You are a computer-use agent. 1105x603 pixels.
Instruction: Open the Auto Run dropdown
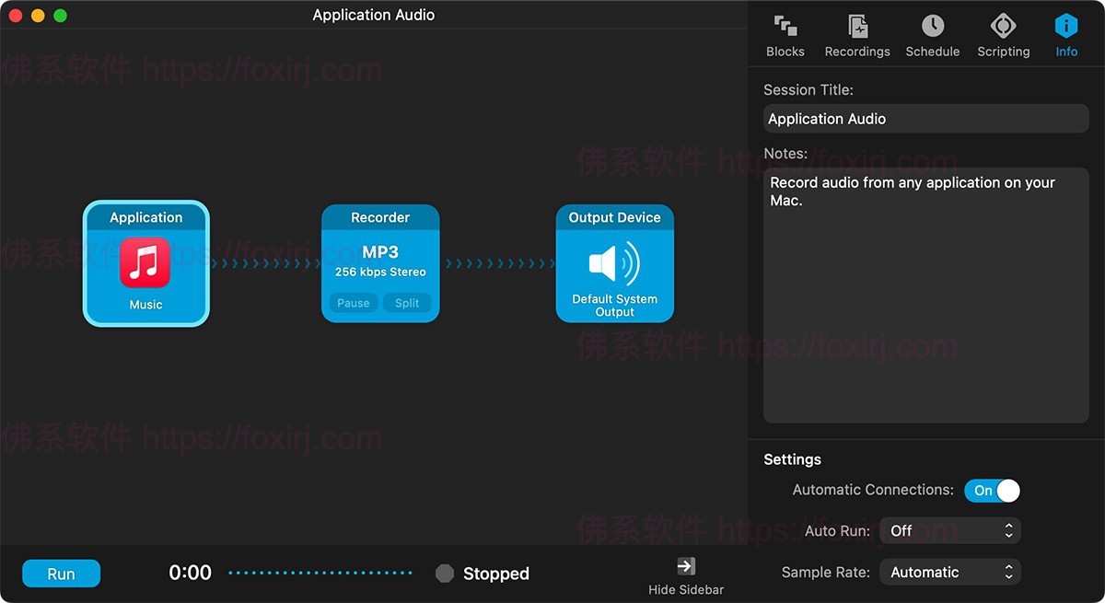pyautogui.click(x=950, y=530)
